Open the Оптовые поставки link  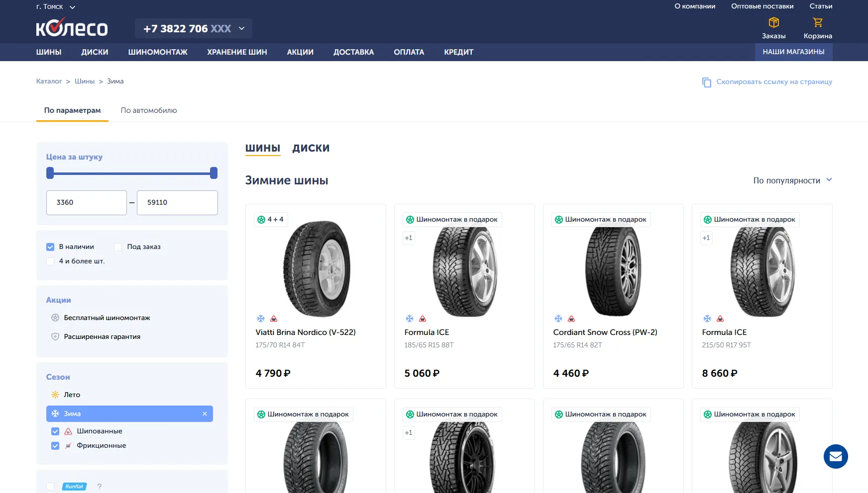tap(762, 6)
